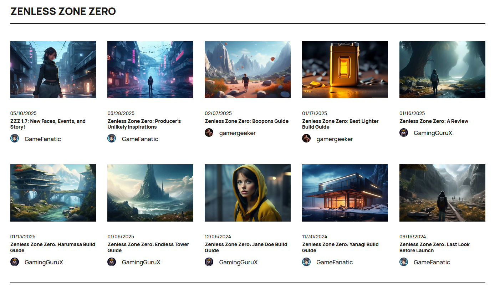Click the date 05/10/2025
The width and height of the screenshot is (500, 285).
point(24,113)
